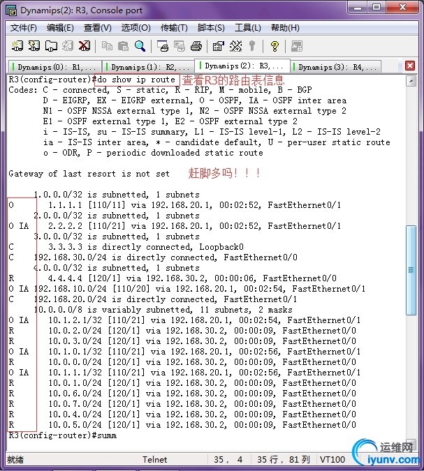
Task: Click the VT100 status bar entry
Action: tap(332, 460)
